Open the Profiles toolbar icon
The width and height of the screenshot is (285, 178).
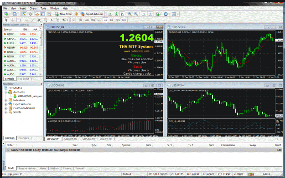click(x=15, y=14)
